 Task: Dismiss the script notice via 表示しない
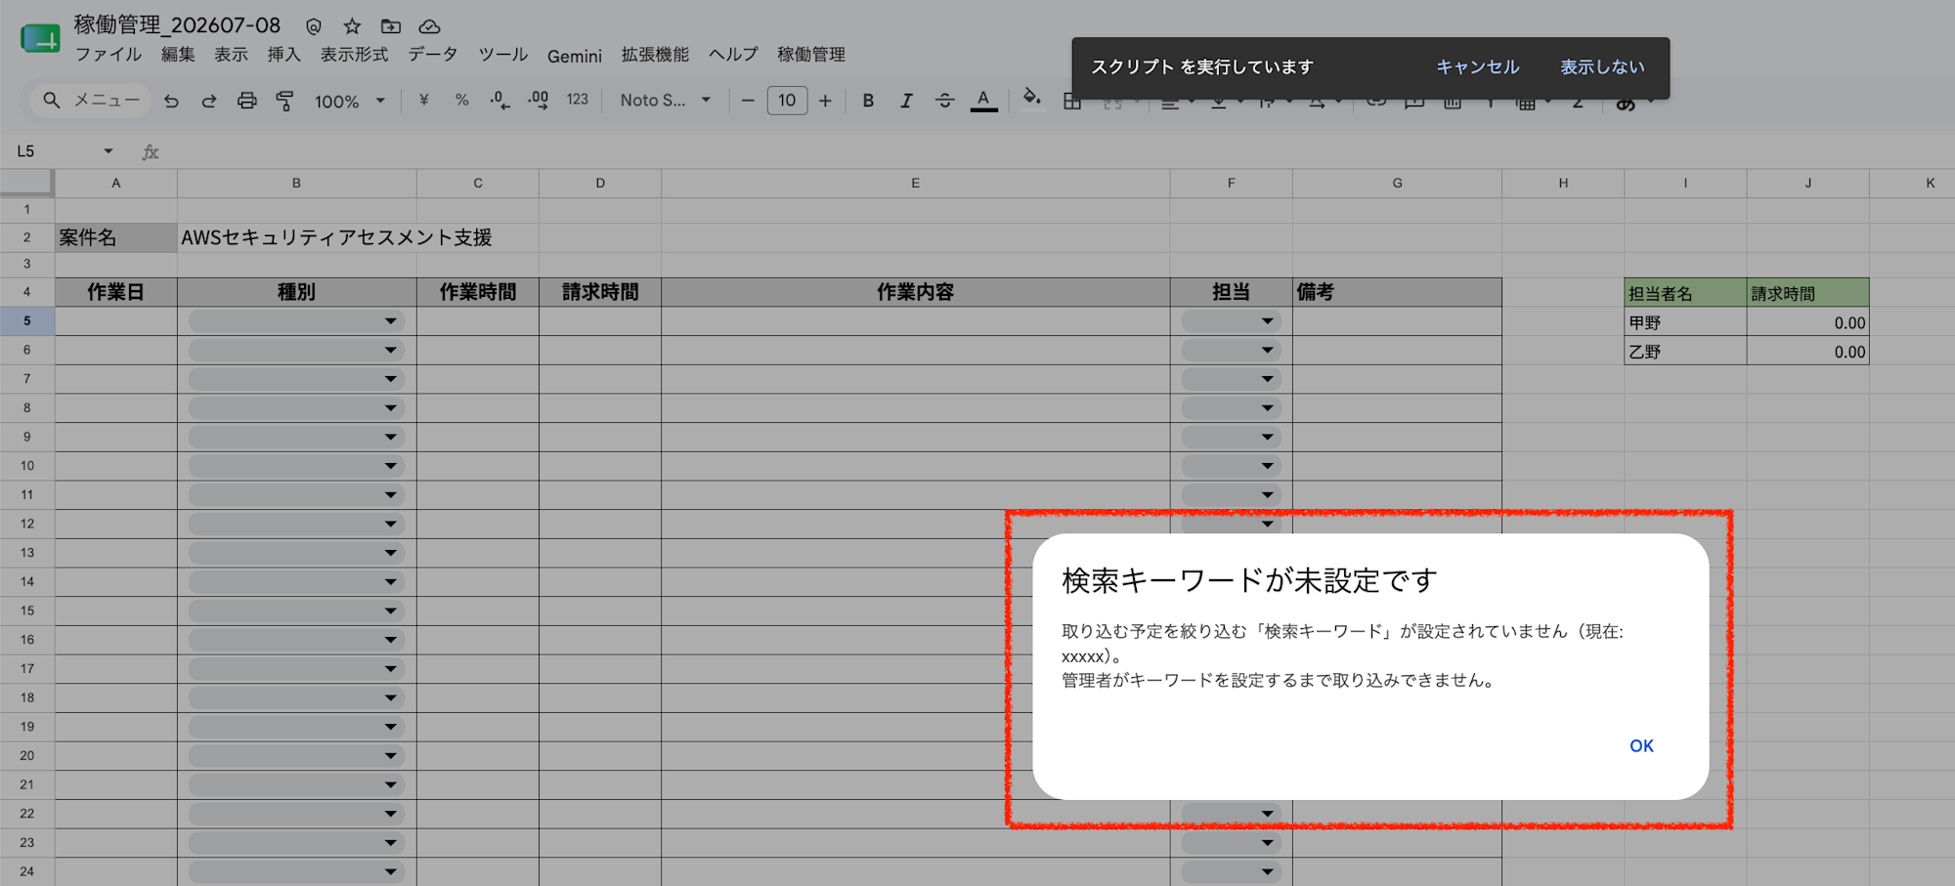click(x=1602, y=67)
